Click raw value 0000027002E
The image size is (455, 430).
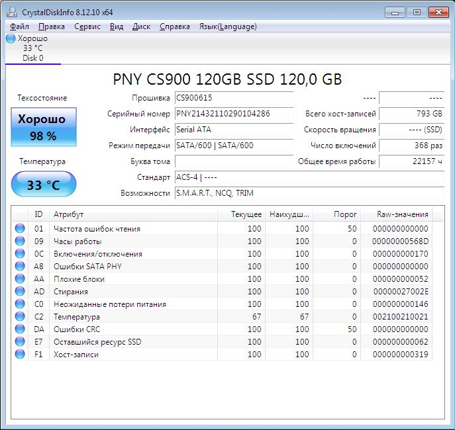coord(401,291)
